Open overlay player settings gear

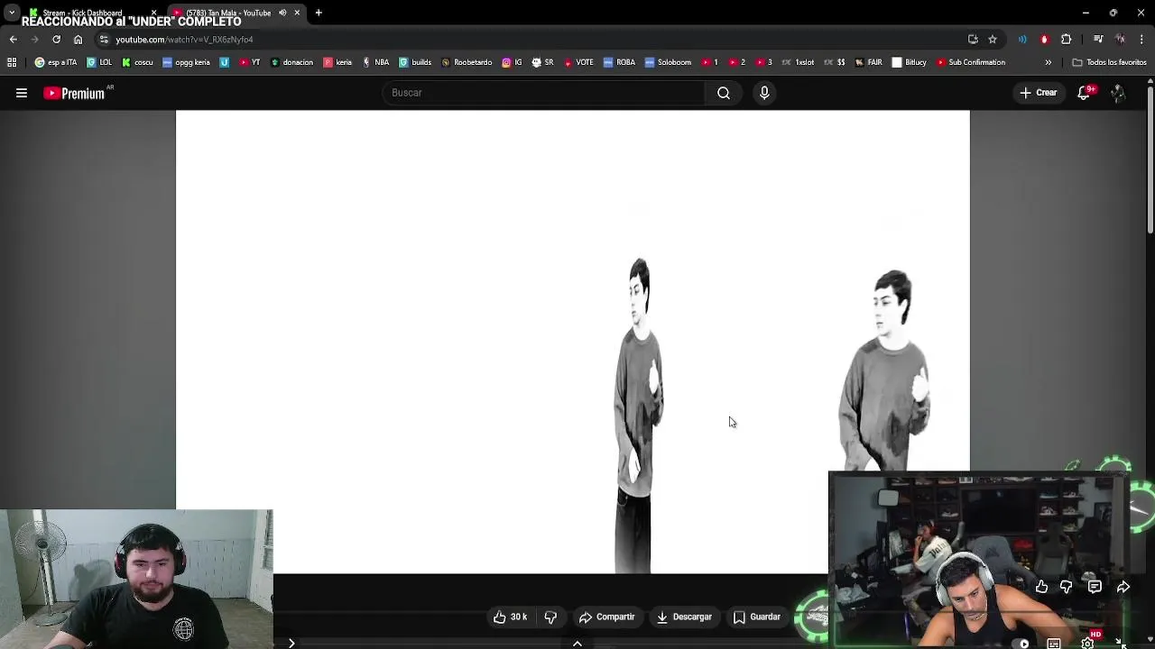point(1087,643)
